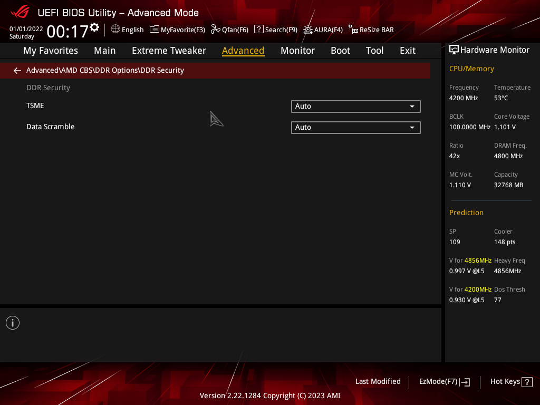Click the EzMode switch arrow icon

point(465,382)
